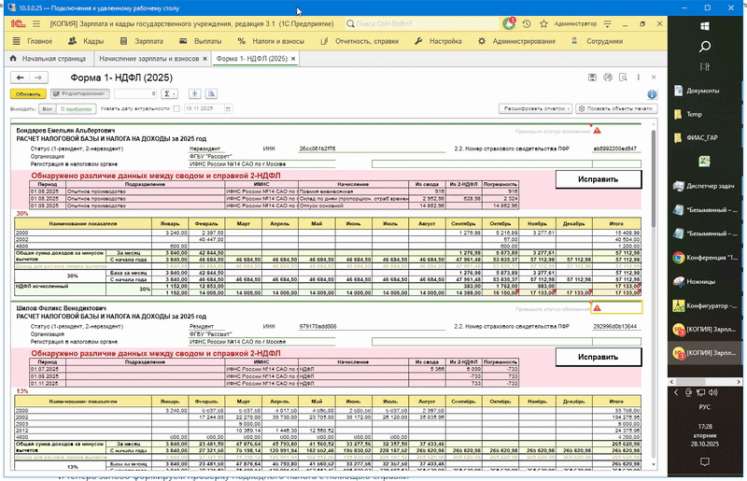
Task: Close the Форма 1-НДФЛ form with X
Action: pyautogui.click(x=654, y=78)
